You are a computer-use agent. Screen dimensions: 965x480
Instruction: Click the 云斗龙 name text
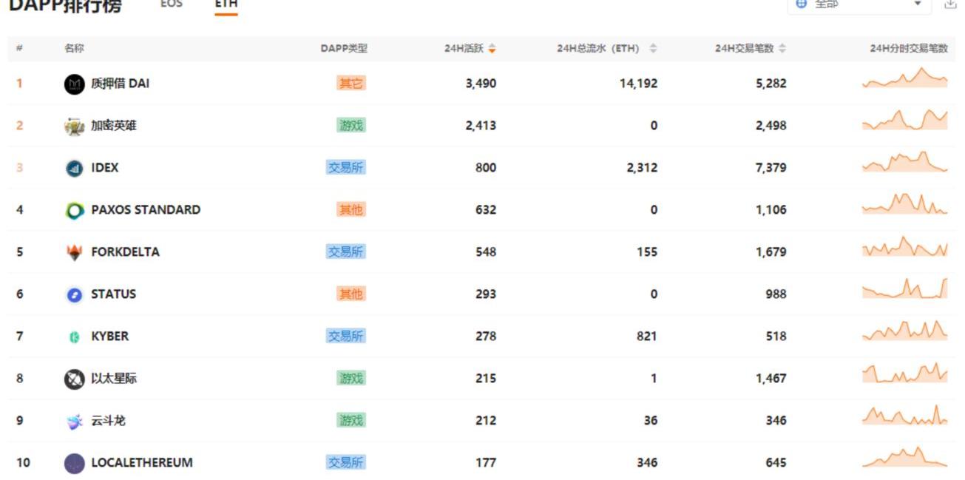(108, 421)
